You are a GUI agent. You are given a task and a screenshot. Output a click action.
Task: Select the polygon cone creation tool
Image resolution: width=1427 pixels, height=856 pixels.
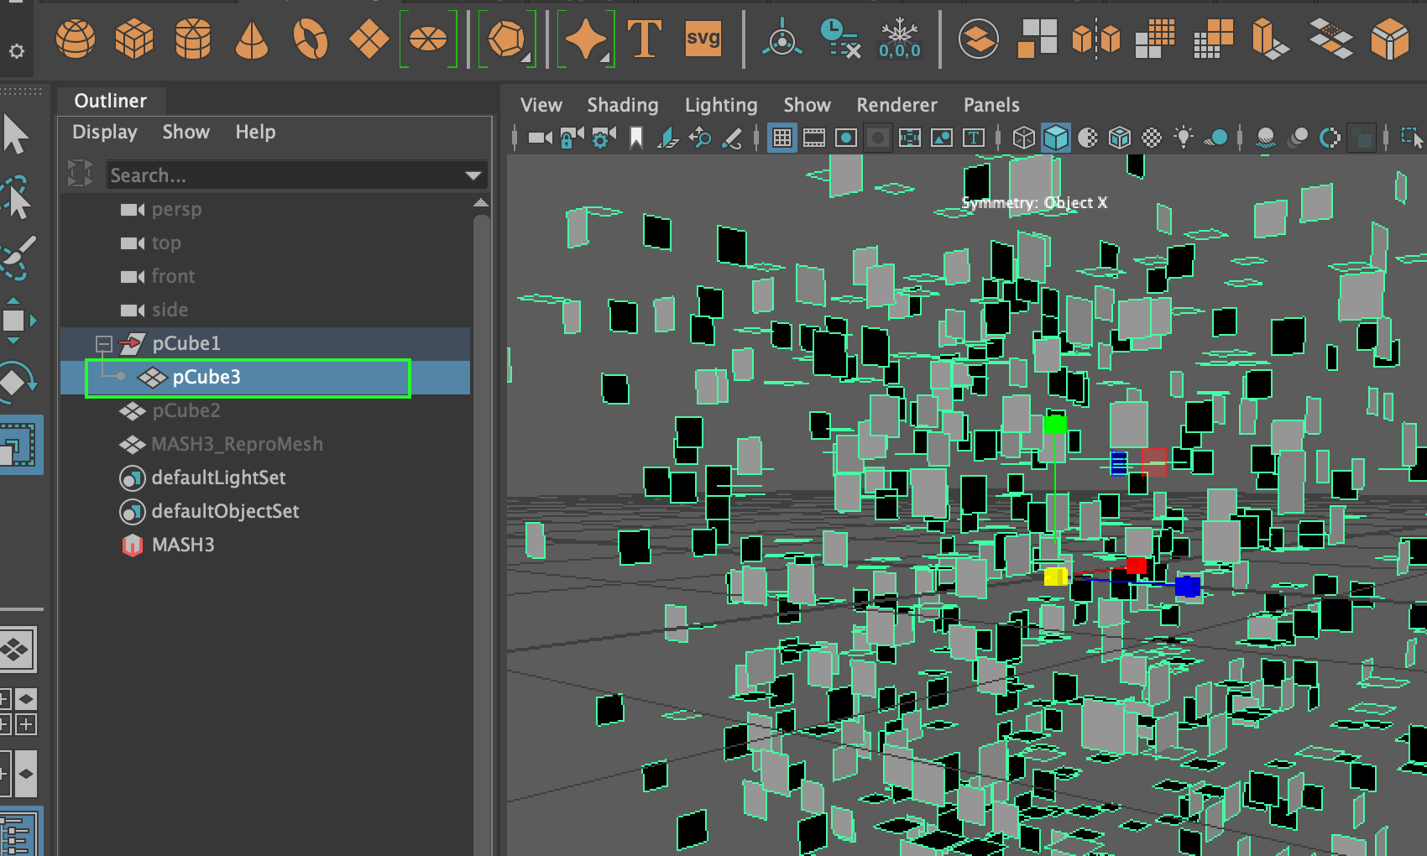click(252, 38)
